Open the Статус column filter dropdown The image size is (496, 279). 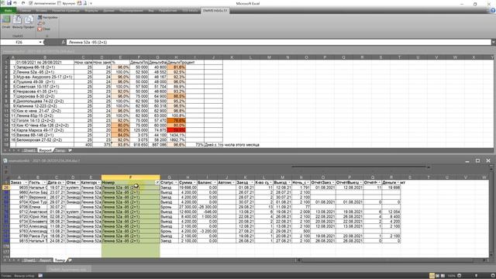[x=176, y=183]
